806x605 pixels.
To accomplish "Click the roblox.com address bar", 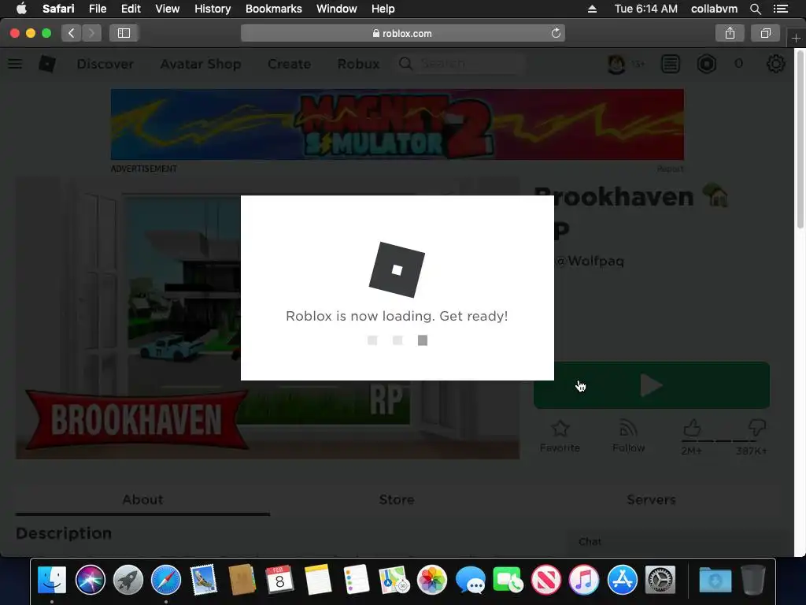I will tap(402, 33).
